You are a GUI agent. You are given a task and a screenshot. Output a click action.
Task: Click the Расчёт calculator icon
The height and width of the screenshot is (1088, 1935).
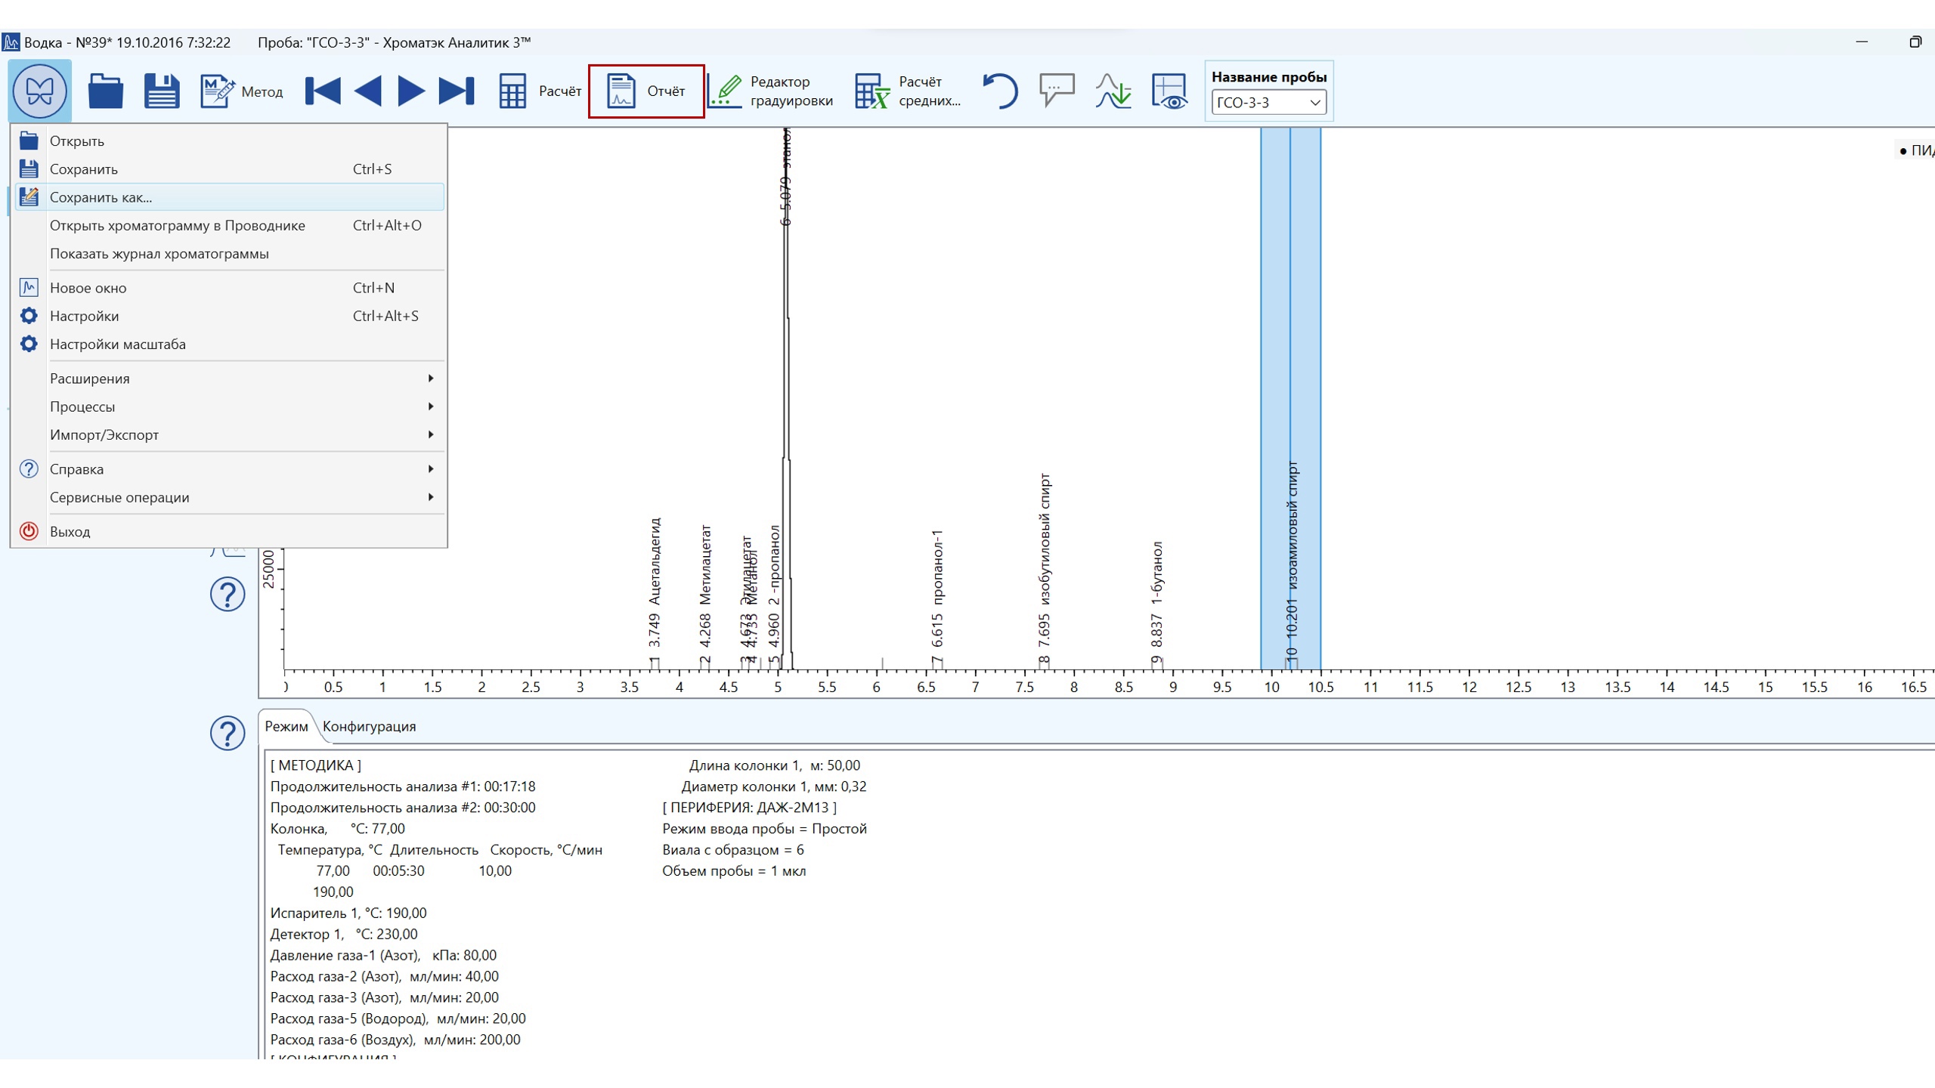click(512, 91)
